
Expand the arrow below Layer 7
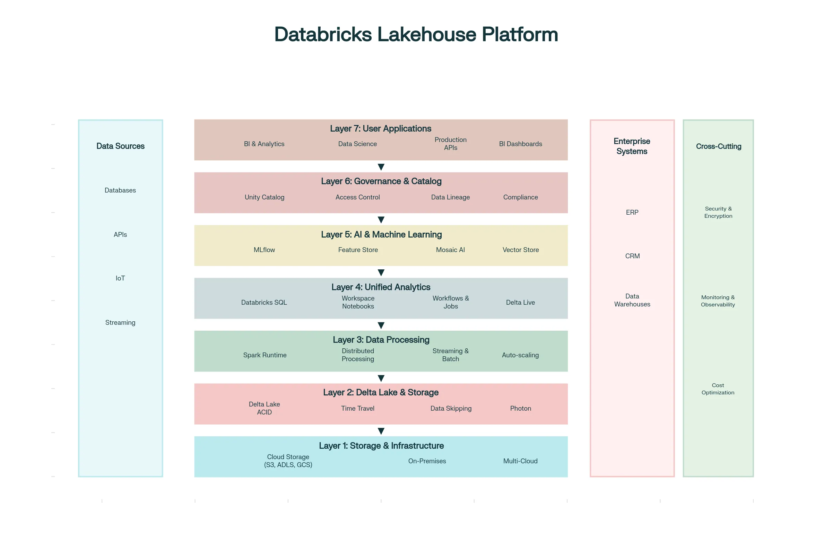tap(381, 166)
